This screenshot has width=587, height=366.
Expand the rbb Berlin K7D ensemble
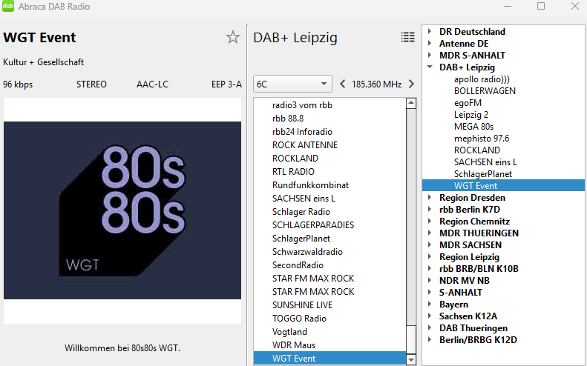(x=430, y=210)
